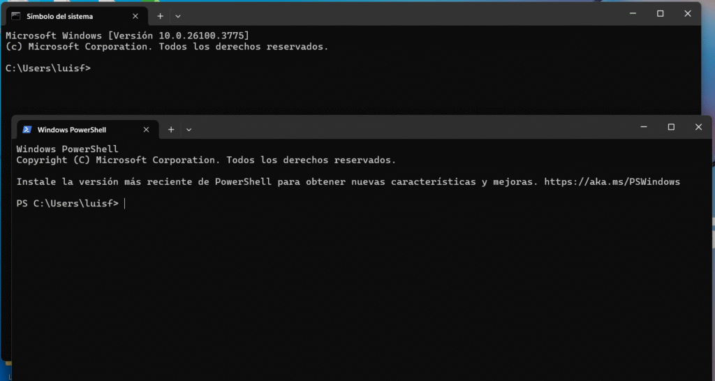Minimize the Símbolo del sistema window
This screenshot has height=381, width=715.
(633, 14)
